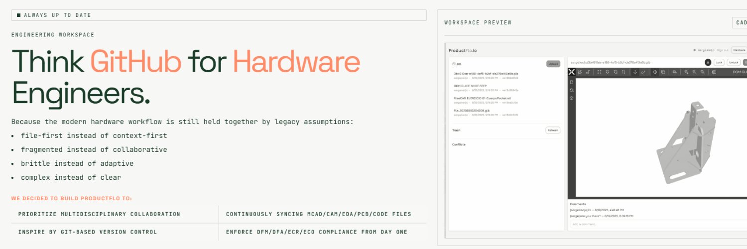
Task: Click the ProductFlo.io logo text
Action: tap(463, 50)
